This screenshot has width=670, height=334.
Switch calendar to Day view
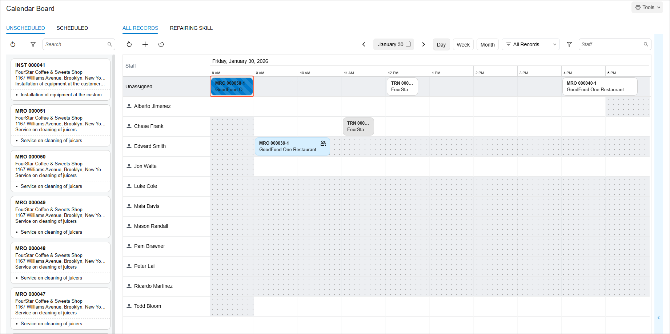(x=441, y=44)
